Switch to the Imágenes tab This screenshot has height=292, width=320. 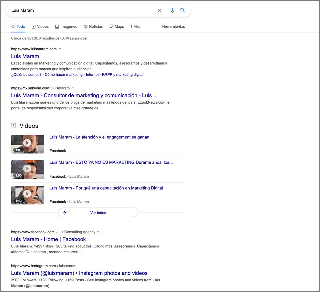point(66,27)
